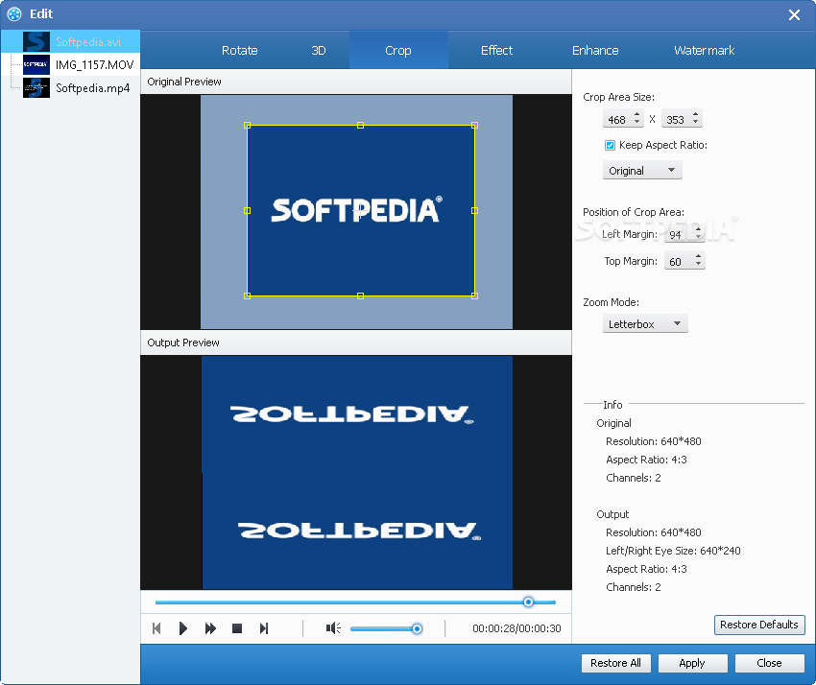Click the playback progress slider handle
Viewport: 816px width, 685px height.
[528, 602]
